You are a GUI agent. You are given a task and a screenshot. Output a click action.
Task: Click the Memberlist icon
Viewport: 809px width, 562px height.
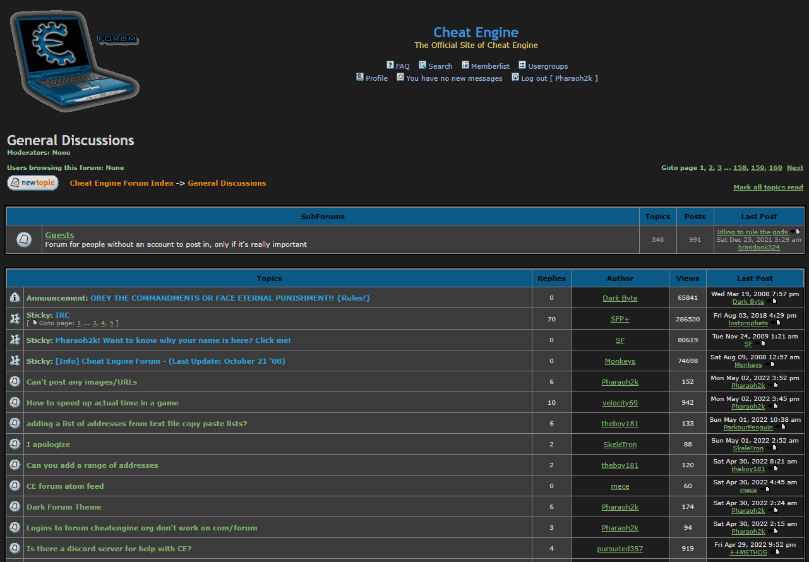465,65
